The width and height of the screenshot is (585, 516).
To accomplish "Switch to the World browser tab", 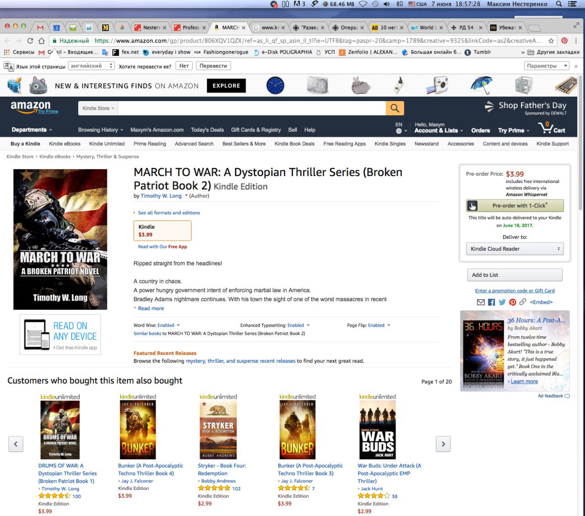I will pyautogui.click(x=427, y=27).
